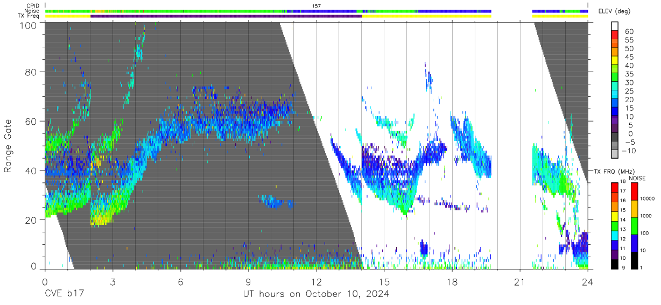
Task: Click the 35 label on ELEV colorbar
Action: coord(629,74)
